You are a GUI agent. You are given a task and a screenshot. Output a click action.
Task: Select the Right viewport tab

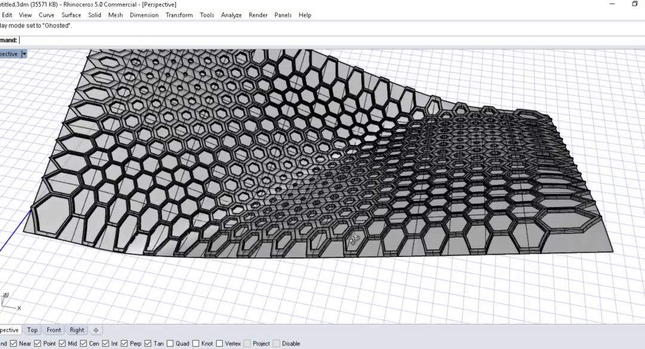point(77,330)
